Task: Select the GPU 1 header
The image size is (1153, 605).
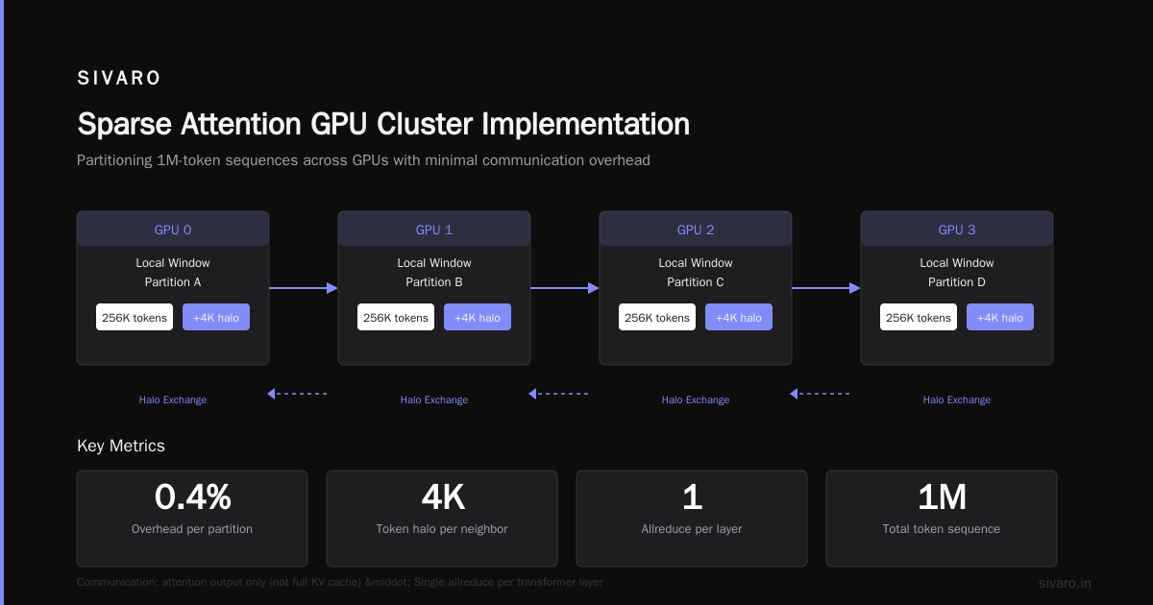Action: 434,230
